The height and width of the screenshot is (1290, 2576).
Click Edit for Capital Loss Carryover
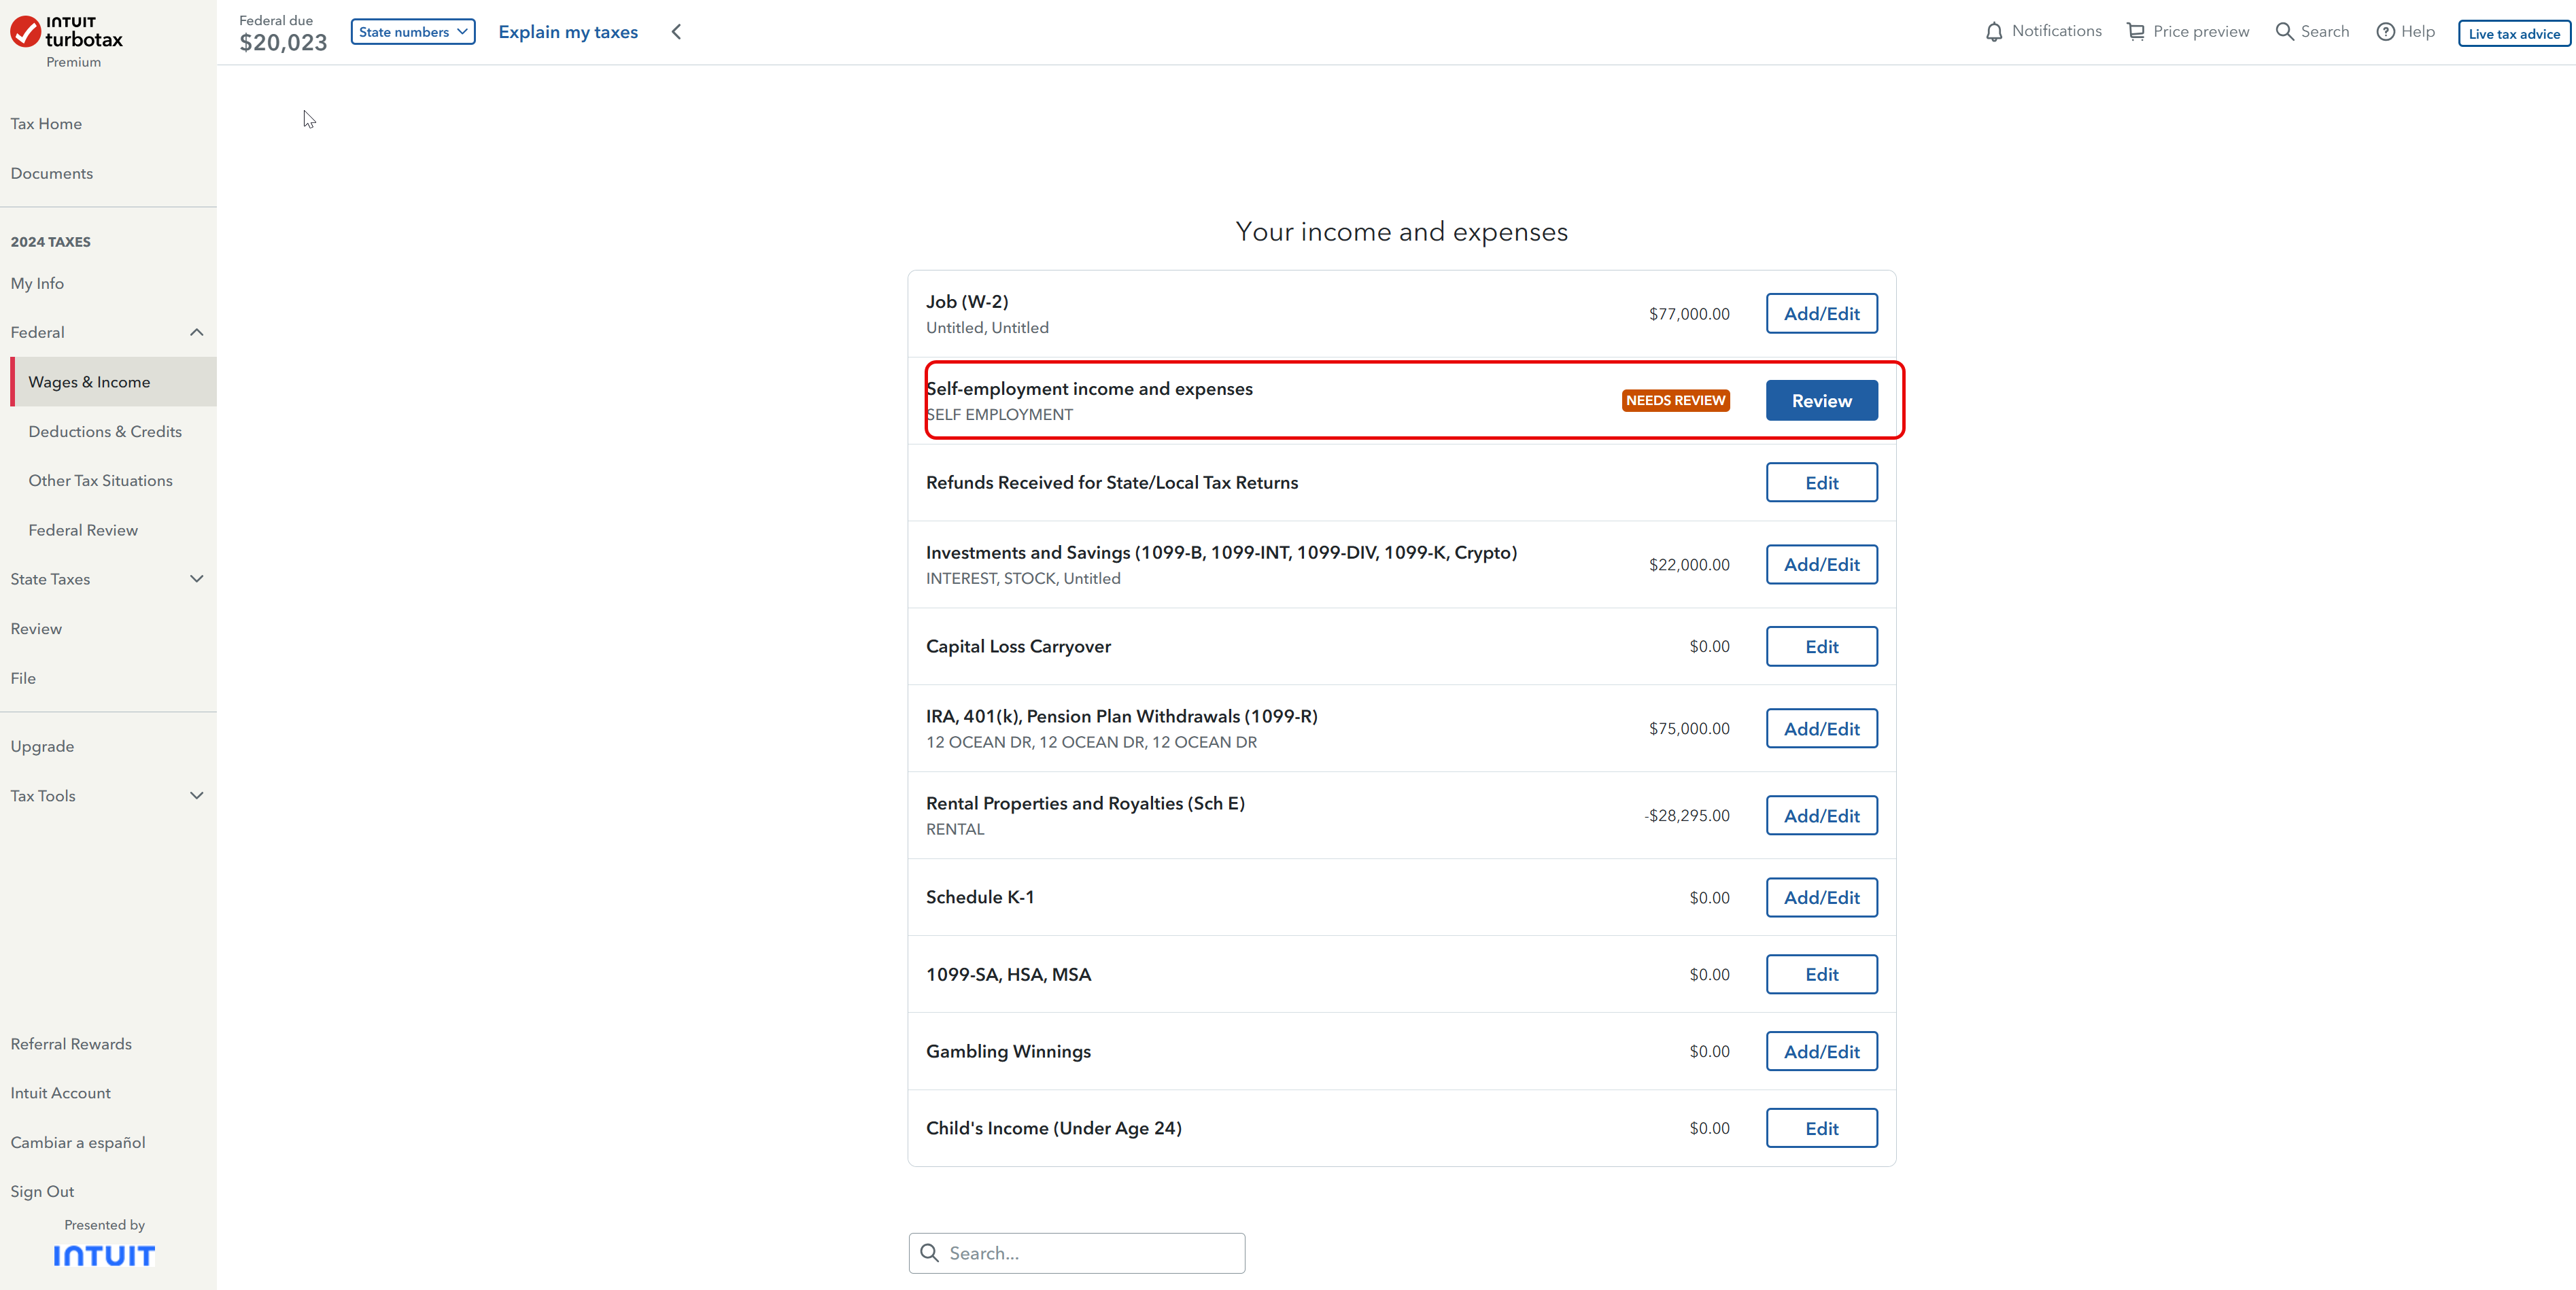1821,646
